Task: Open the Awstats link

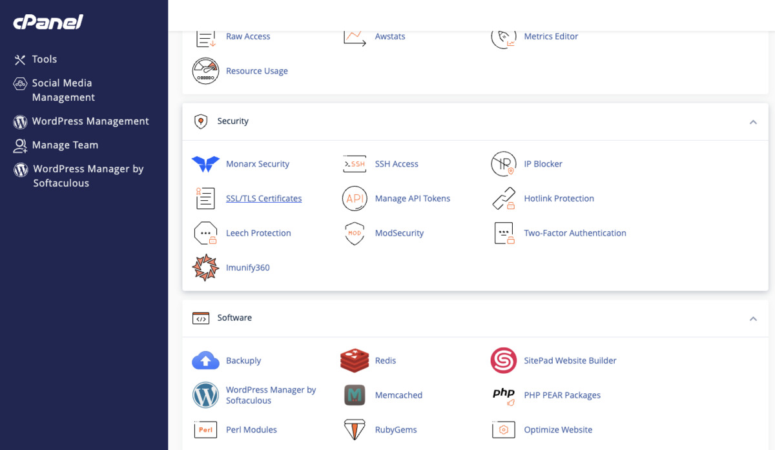Action: click(390, 37)
